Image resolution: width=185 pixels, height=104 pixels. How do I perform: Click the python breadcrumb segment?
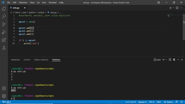(32, 12)
